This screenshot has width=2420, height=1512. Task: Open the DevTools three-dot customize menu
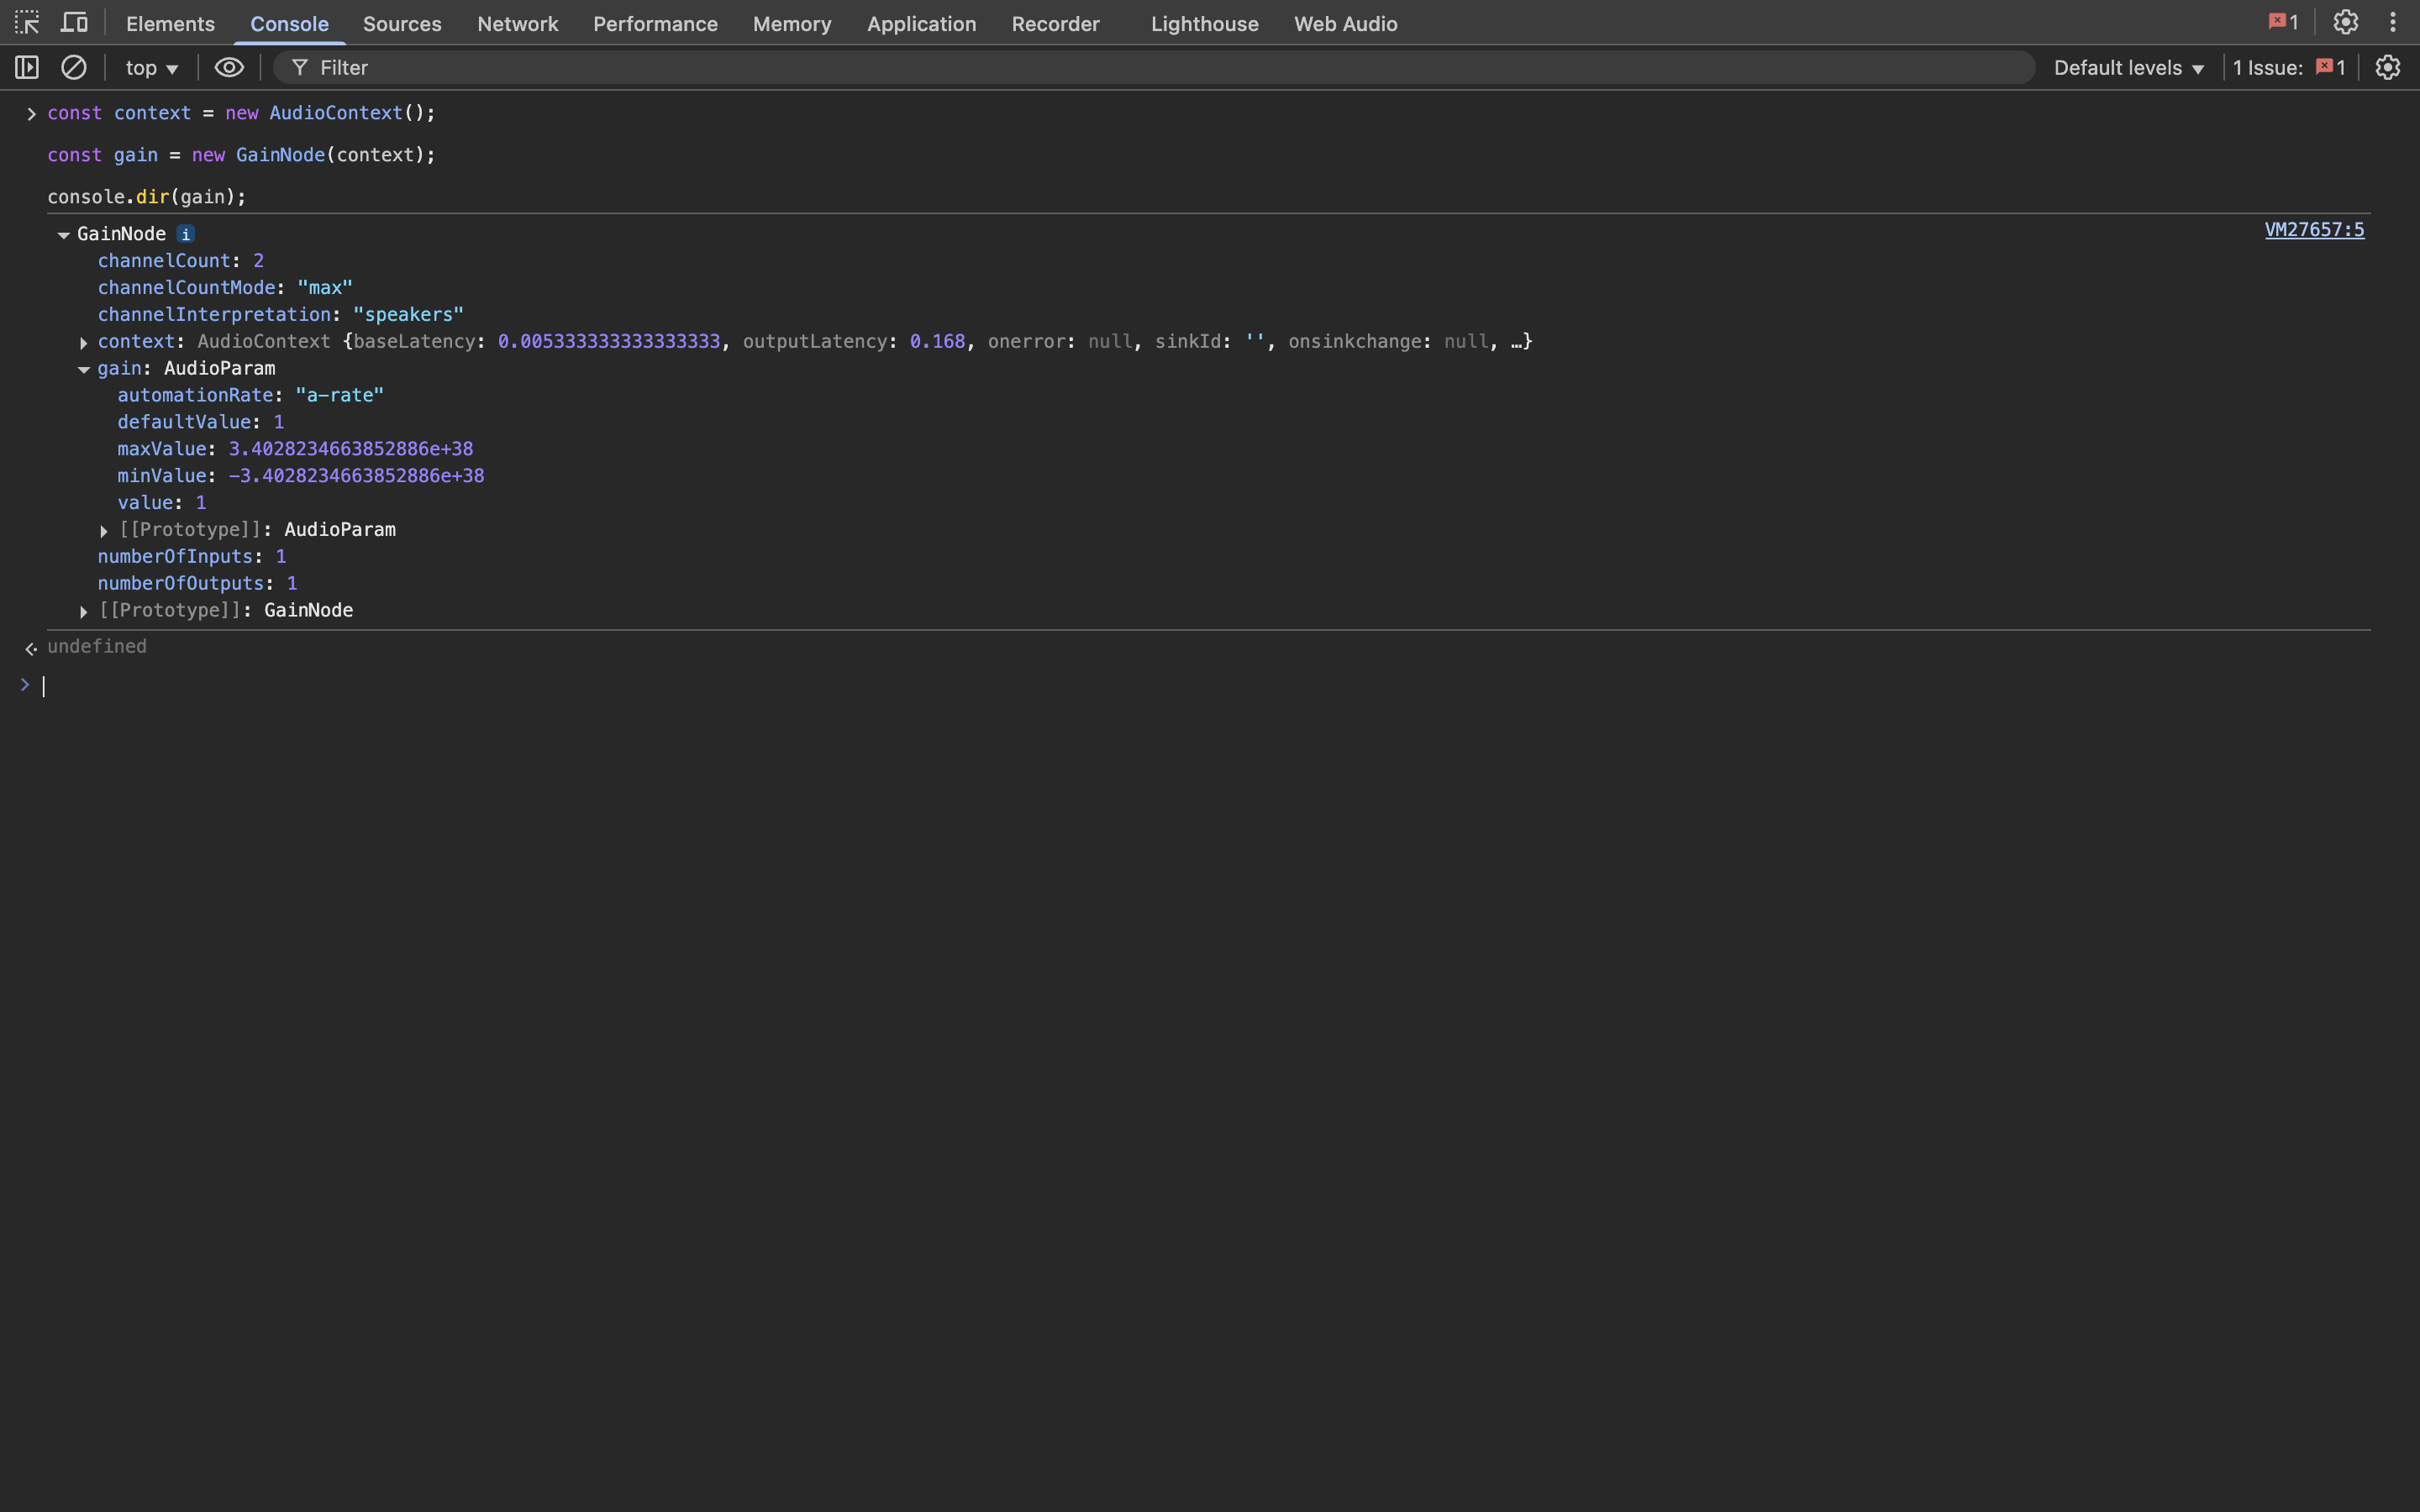click(2393, 22)
